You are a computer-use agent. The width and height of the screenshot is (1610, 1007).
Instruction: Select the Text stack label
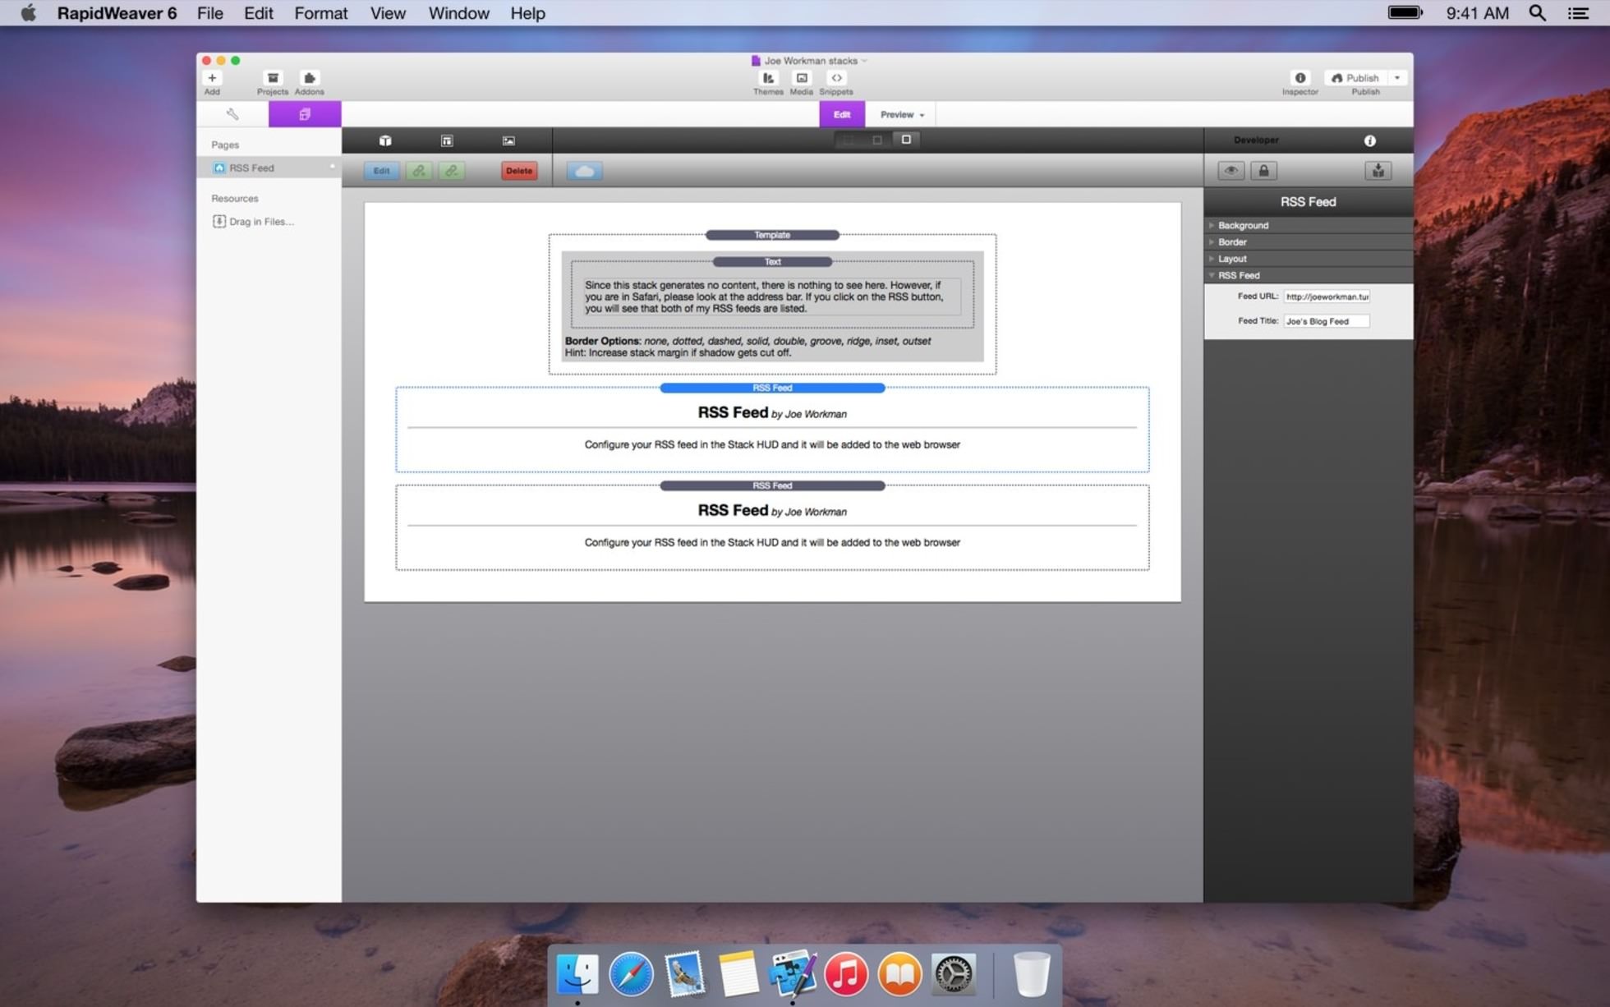point(772,262)
